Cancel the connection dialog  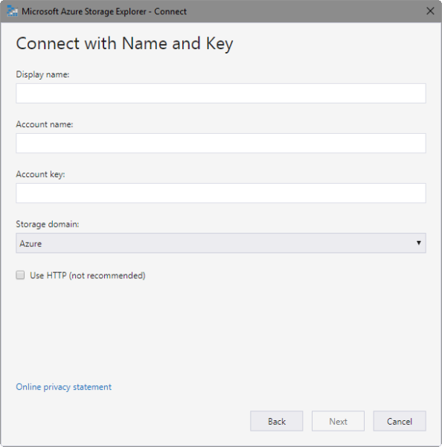(400, 421)
